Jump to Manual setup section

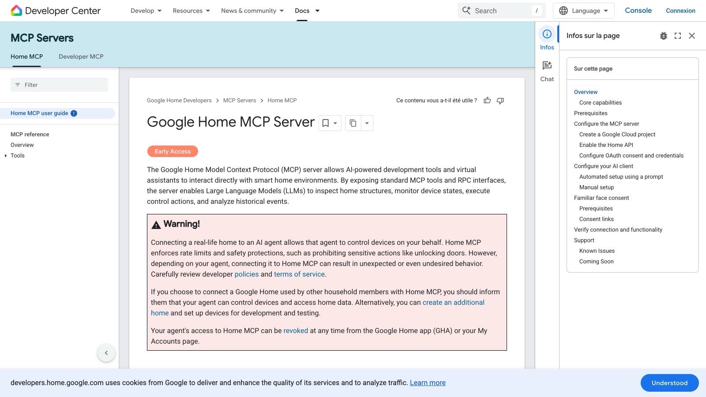pos(596,187)
